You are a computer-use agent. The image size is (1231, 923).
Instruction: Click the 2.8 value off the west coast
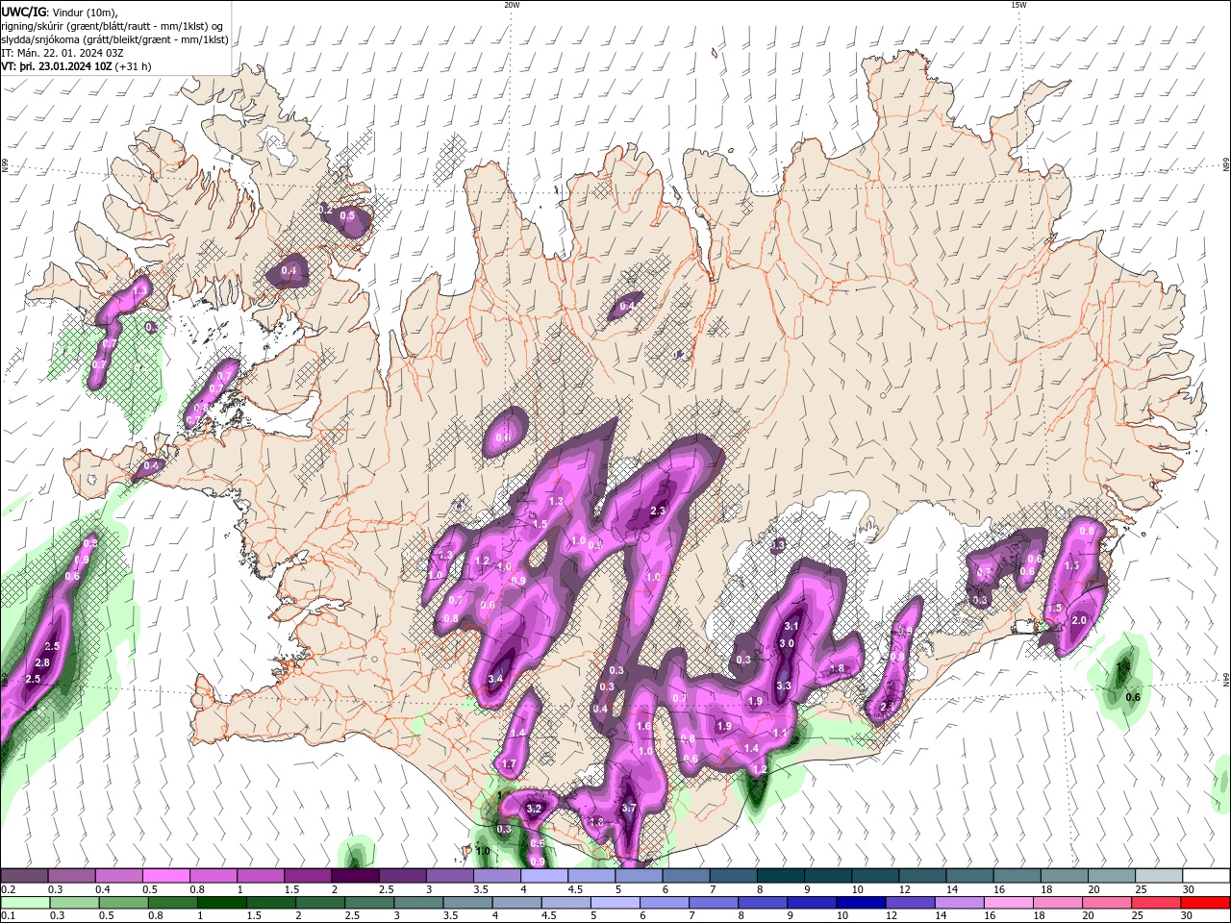pos(42,662)
